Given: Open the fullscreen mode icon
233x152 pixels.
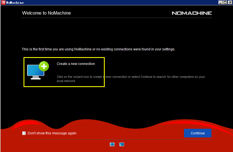Looking at the screenshot, I should [112, 144].
